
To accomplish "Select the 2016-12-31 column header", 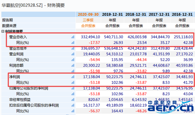I will (x=182, y=14).
